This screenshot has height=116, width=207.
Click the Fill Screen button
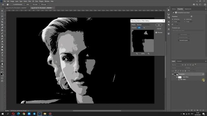tap(44, 5)
